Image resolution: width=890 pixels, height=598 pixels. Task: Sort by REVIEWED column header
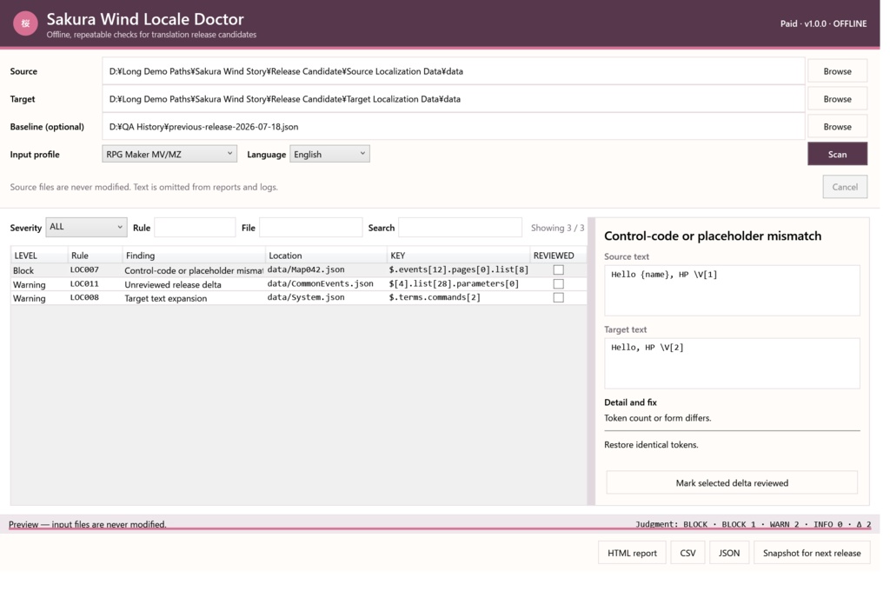click(558, 256)
